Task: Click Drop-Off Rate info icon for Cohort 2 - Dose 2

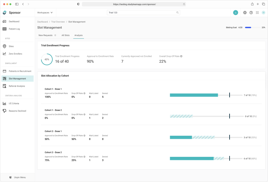Action: (85, 157)
